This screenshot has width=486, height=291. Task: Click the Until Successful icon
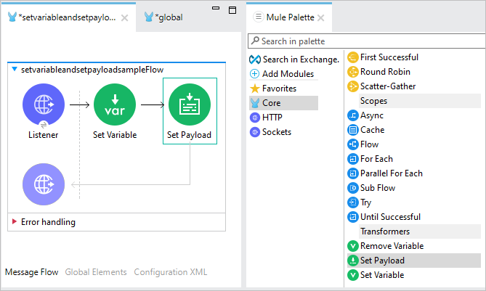point(353,217)
